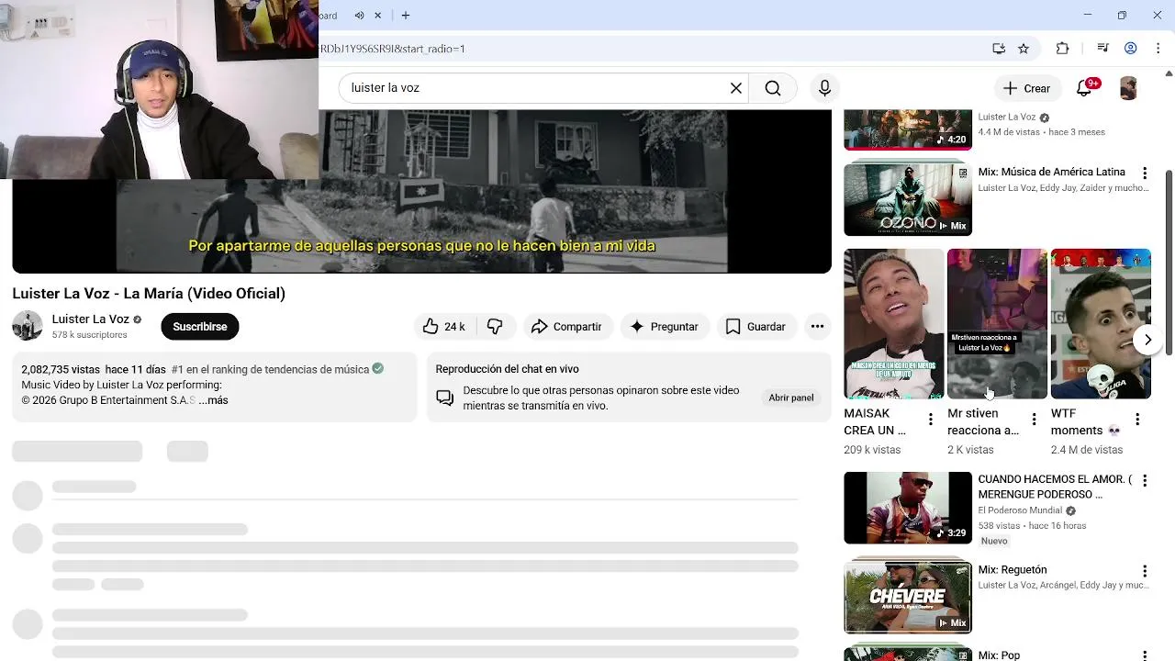1175x661 pixels.
Task: Click Abrir panel for chat replay
Action: 791,398
